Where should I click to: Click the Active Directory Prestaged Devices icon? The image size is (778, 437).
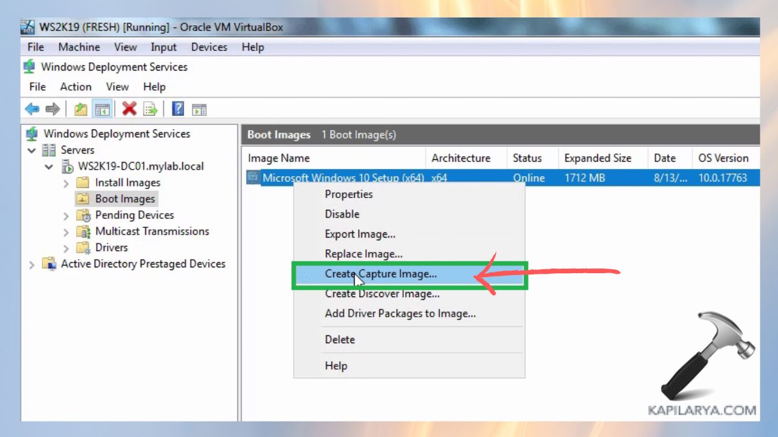[49, 263]
